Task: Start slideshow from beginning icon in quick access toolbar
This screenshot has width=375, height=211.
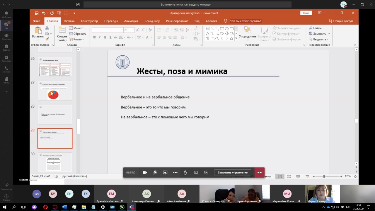Action: (x=59, y=13)
